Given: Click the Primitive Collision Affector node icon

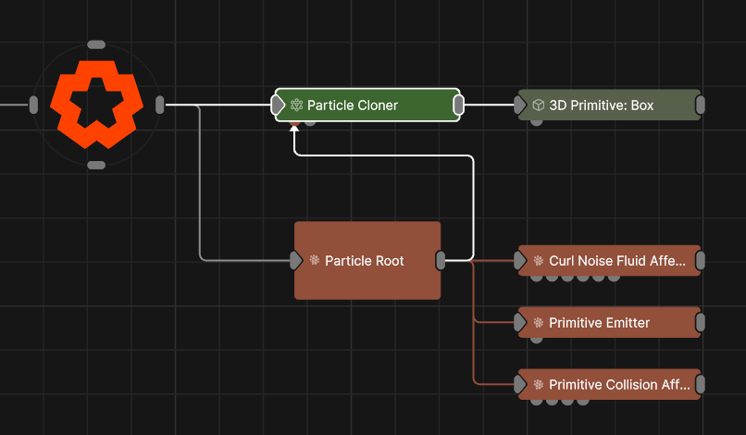Looking at the screenshot, I should (538, 385).
